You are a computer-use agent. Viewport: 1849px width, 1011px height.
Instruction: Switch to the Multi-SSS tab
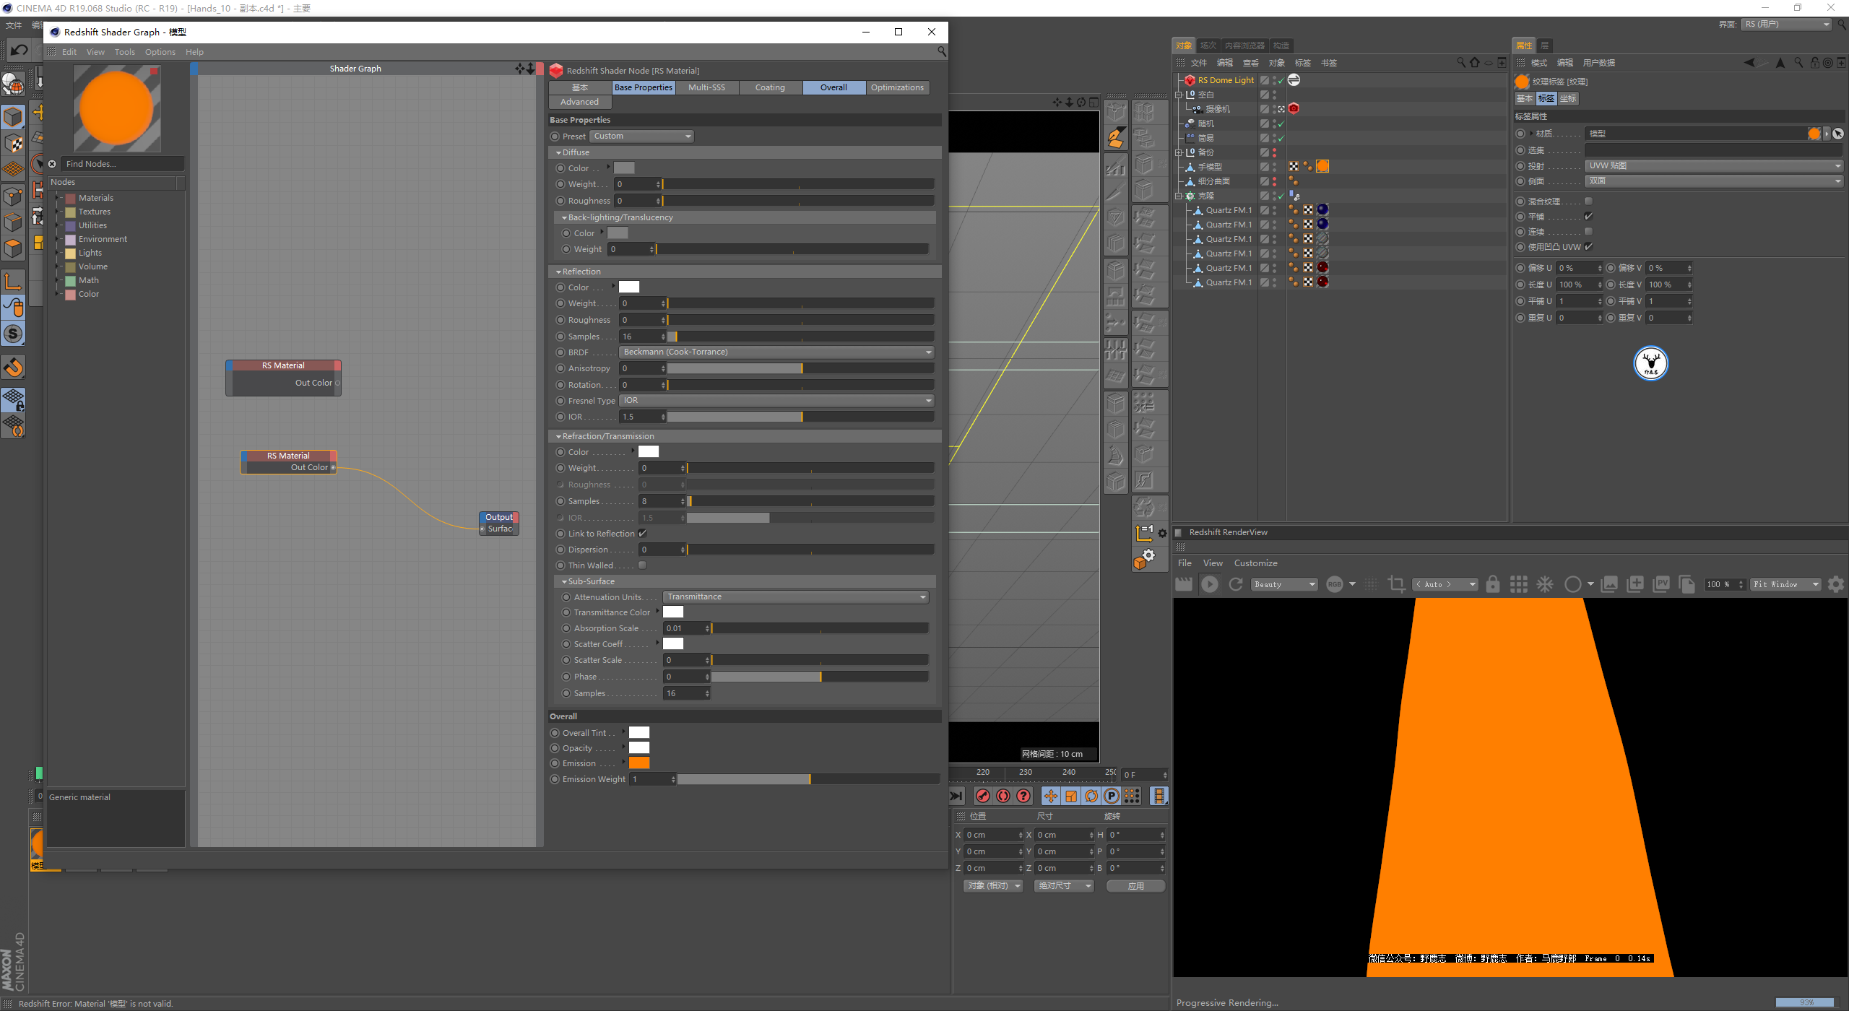706,87
